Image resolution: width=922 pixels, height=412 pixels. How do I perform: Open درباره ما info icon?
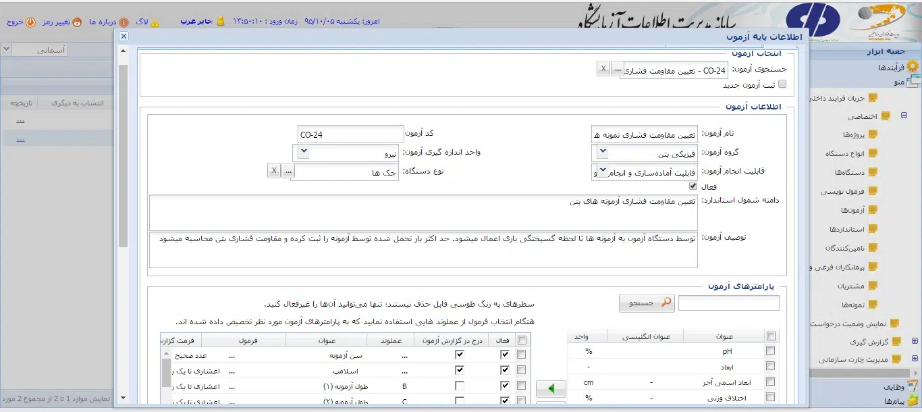(x=124, y=22)
